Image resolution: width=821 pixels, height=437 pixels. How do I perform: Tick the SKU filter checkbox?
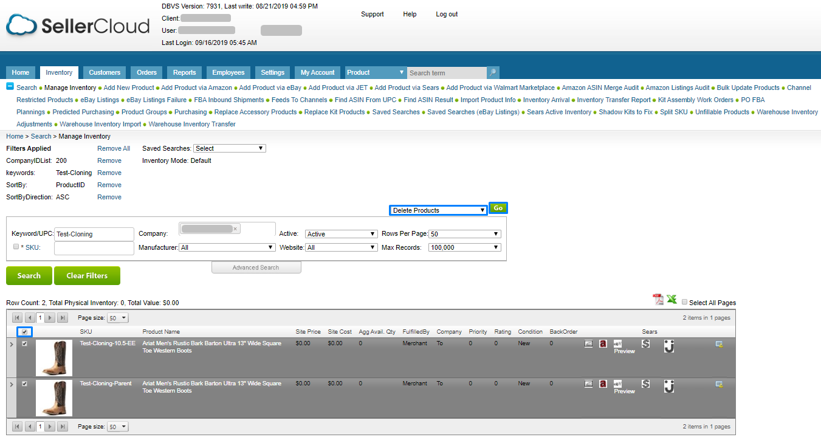tap(16, 247)
